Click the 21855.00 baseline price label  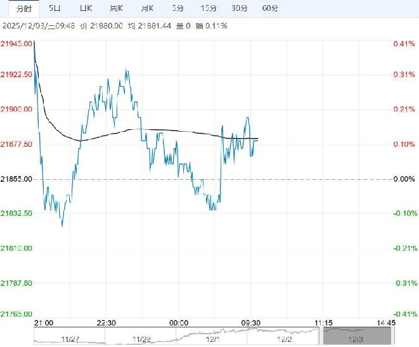tap(16, 179)
